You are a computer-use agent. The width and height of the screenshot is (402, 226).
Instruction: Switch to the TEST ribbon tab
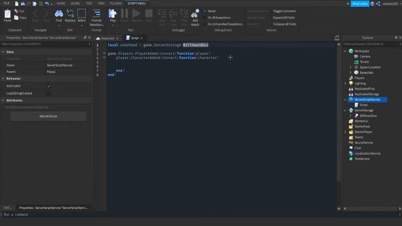click(89, 3)
